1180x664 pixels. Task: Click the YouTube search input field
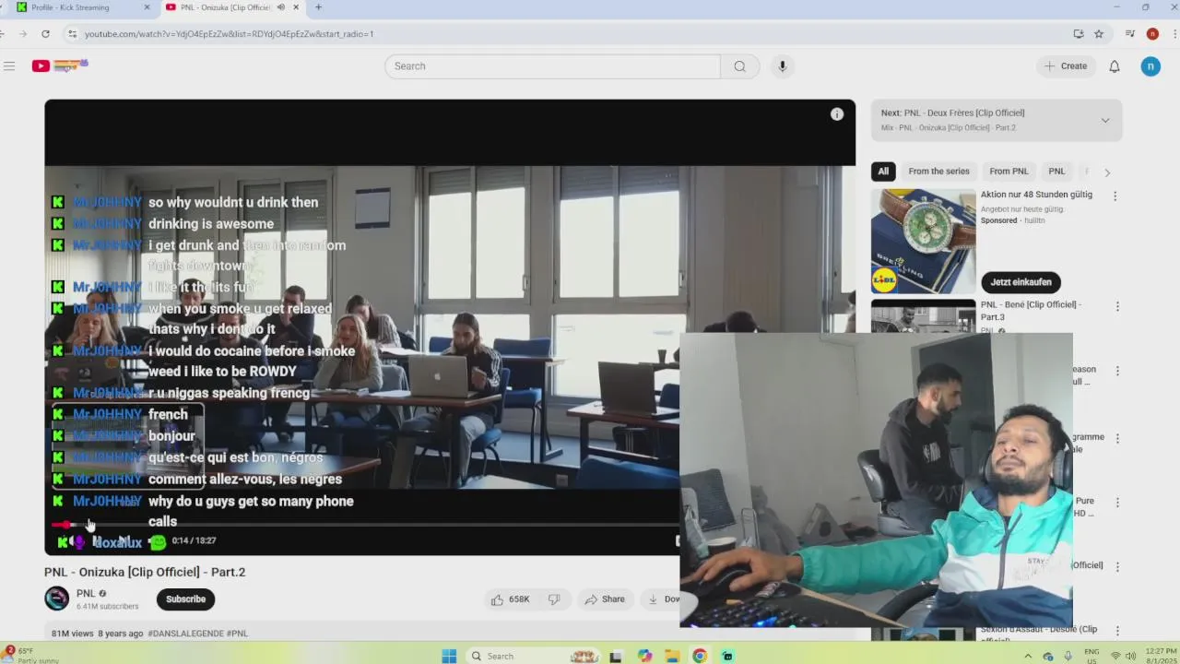552,66
